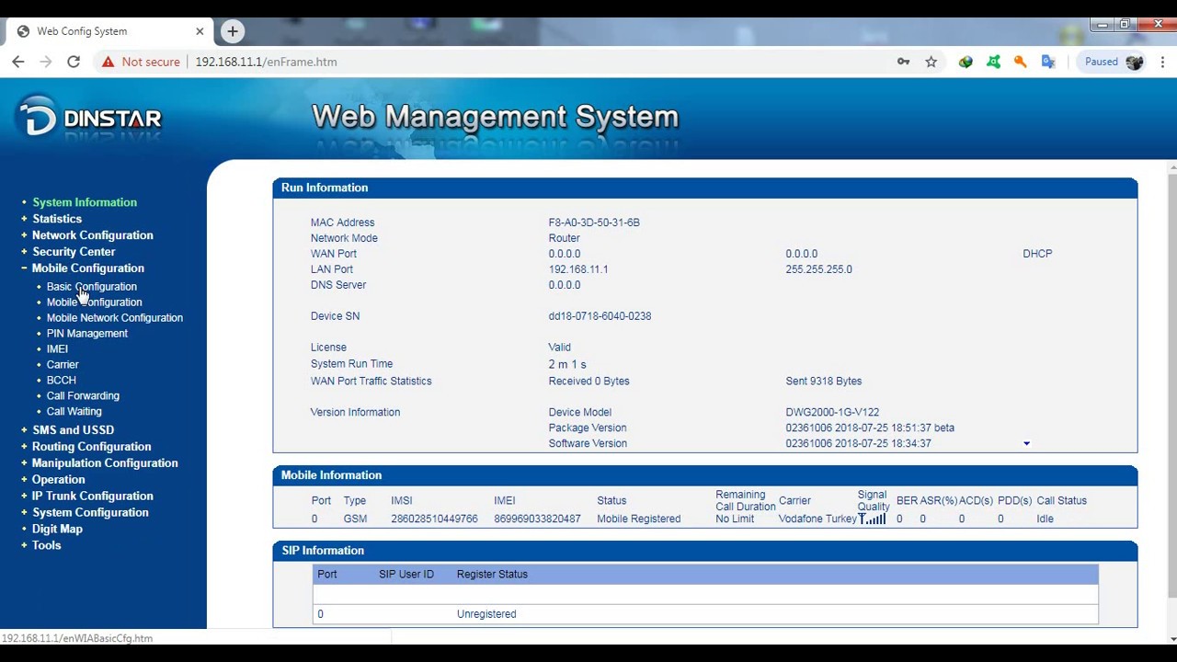Expand the SMS and USSD menu
1177x662 pixels.
click(x=74, y=430)
